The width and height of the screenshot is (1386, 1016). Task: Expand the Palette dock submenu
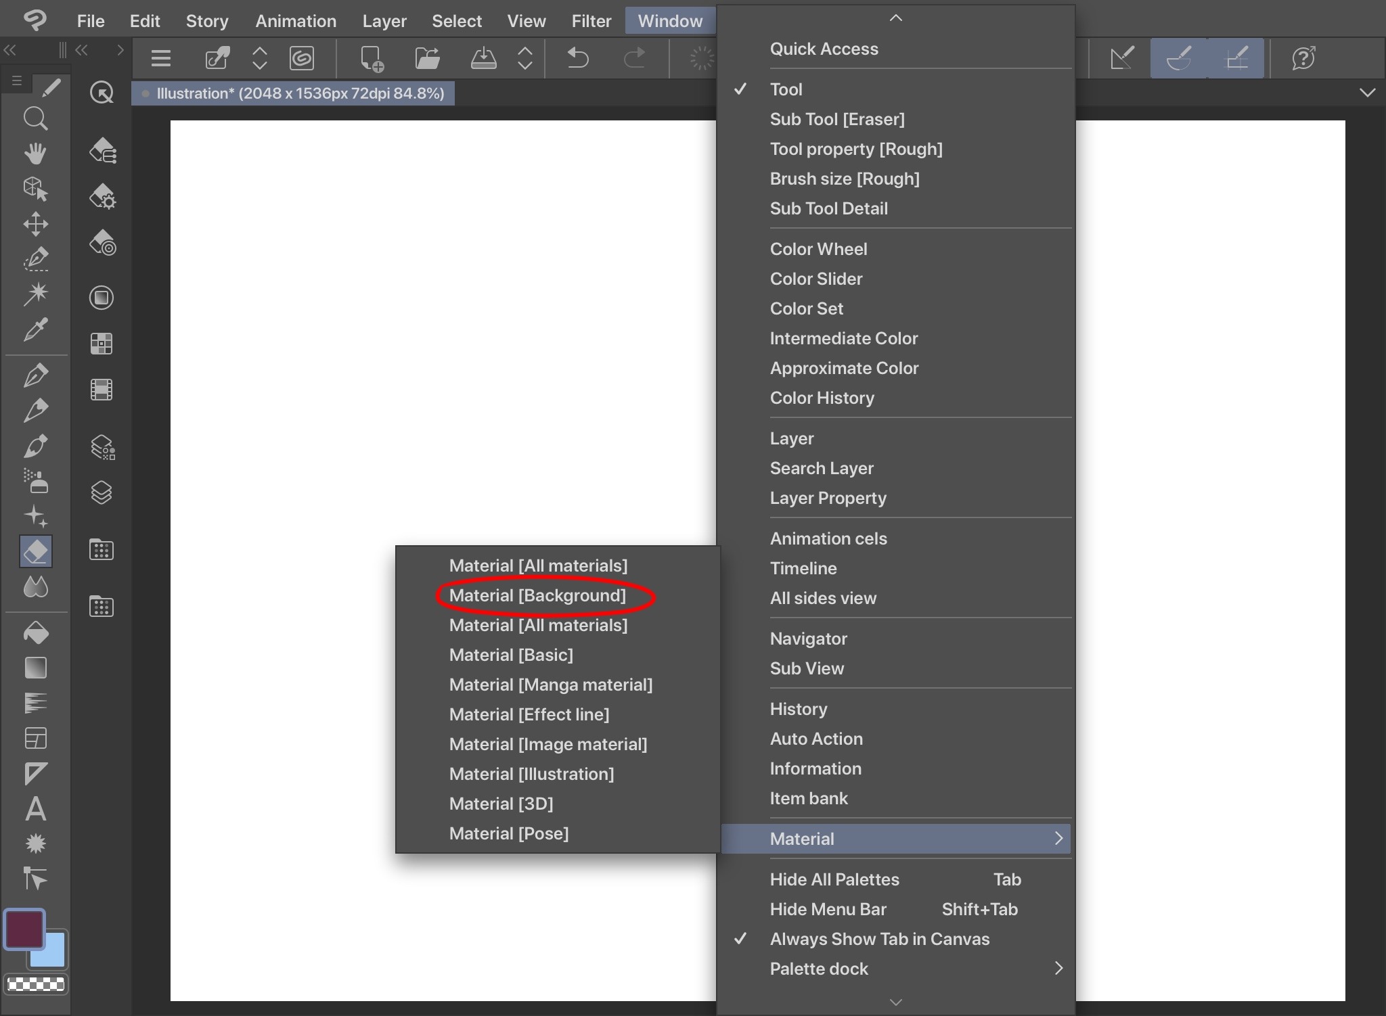point(896,969)
